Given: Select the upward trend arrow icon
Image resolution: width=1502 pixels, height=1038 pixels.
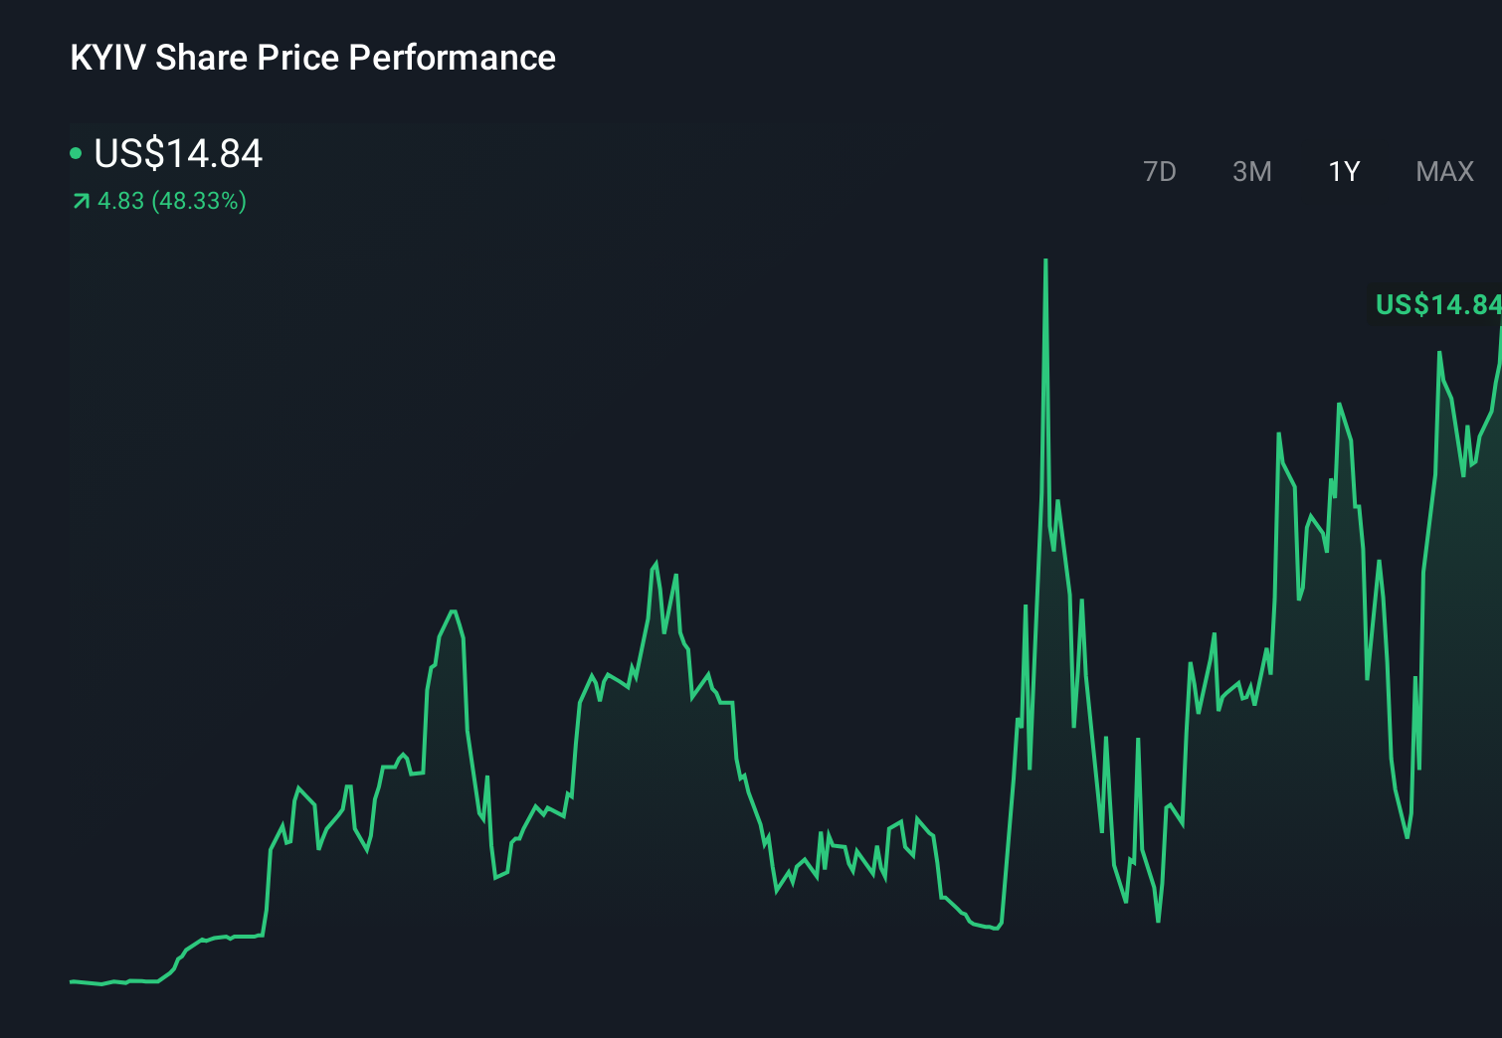Looking at the screenshot, I should (x=80, y=201).
